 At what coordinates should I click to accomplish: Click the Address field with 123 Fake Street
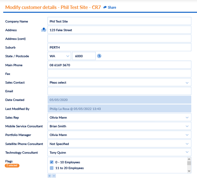click(119, 30)
